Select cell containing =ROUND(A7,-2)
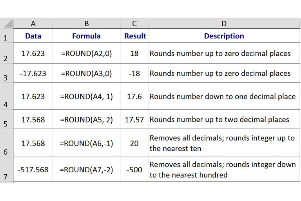This screenshot has width=301, height=201. coord(86,170)
